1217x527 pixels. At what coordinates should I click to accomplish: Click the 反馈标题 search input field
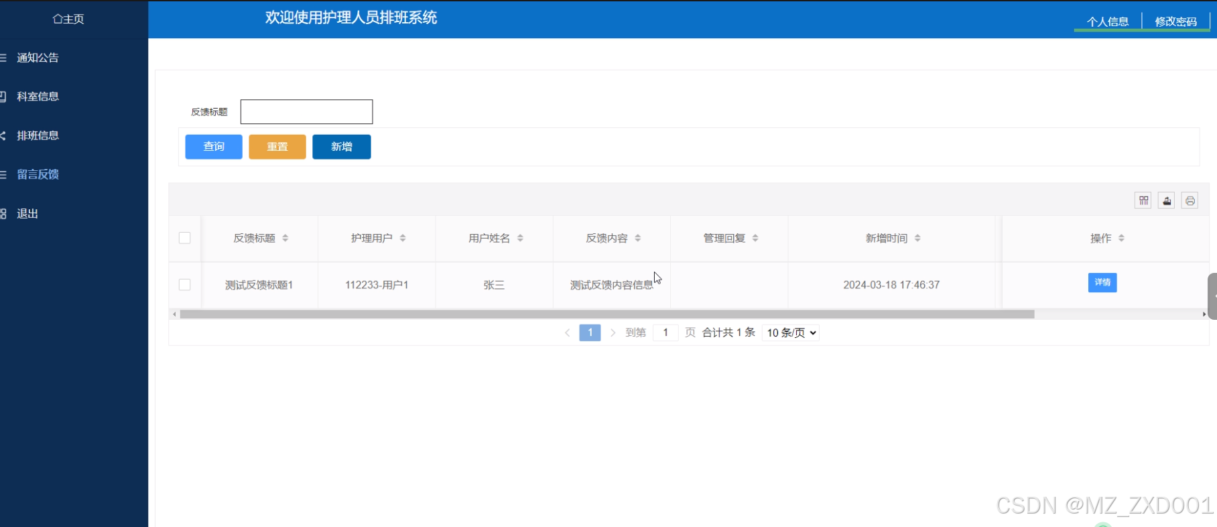[307, 112]
